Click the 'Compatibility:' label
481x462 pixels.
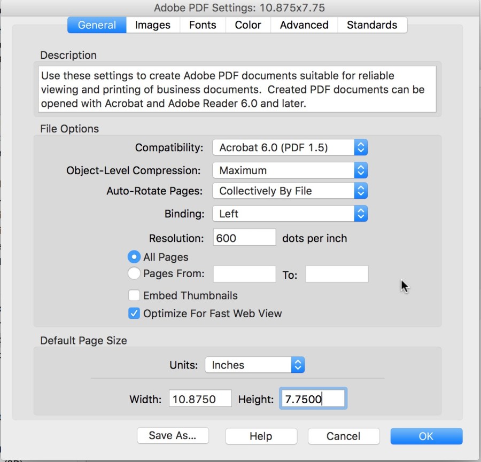pyautogui.click(x=169, y=148)
